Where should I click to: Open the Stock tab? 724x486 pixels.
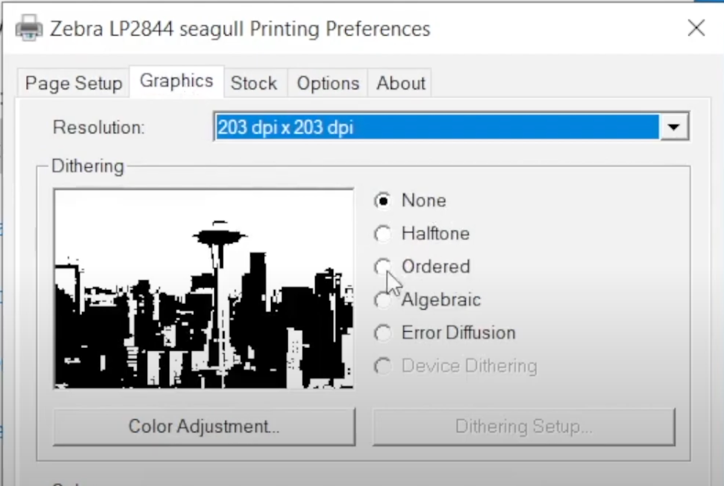[254, 83]
